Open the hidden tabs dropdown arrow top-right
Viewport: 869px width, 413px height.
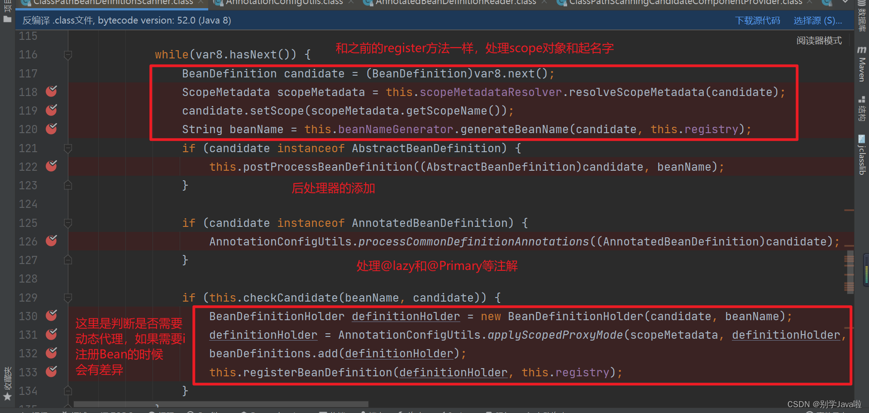click(x=846, y=3)
